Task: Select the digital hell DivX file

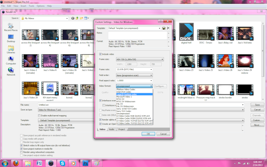Action: tap(186, 34)
